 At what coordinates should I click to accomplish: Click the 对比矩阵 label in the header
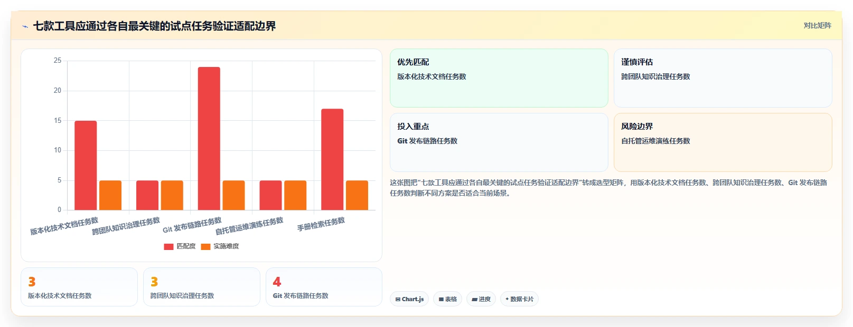(x=817, y=26)
